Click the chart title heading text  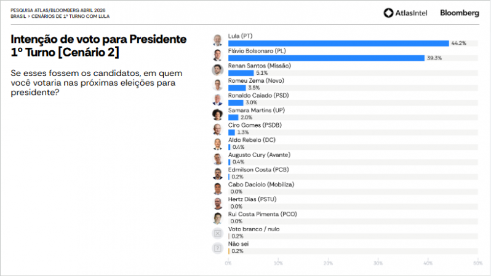98,46
